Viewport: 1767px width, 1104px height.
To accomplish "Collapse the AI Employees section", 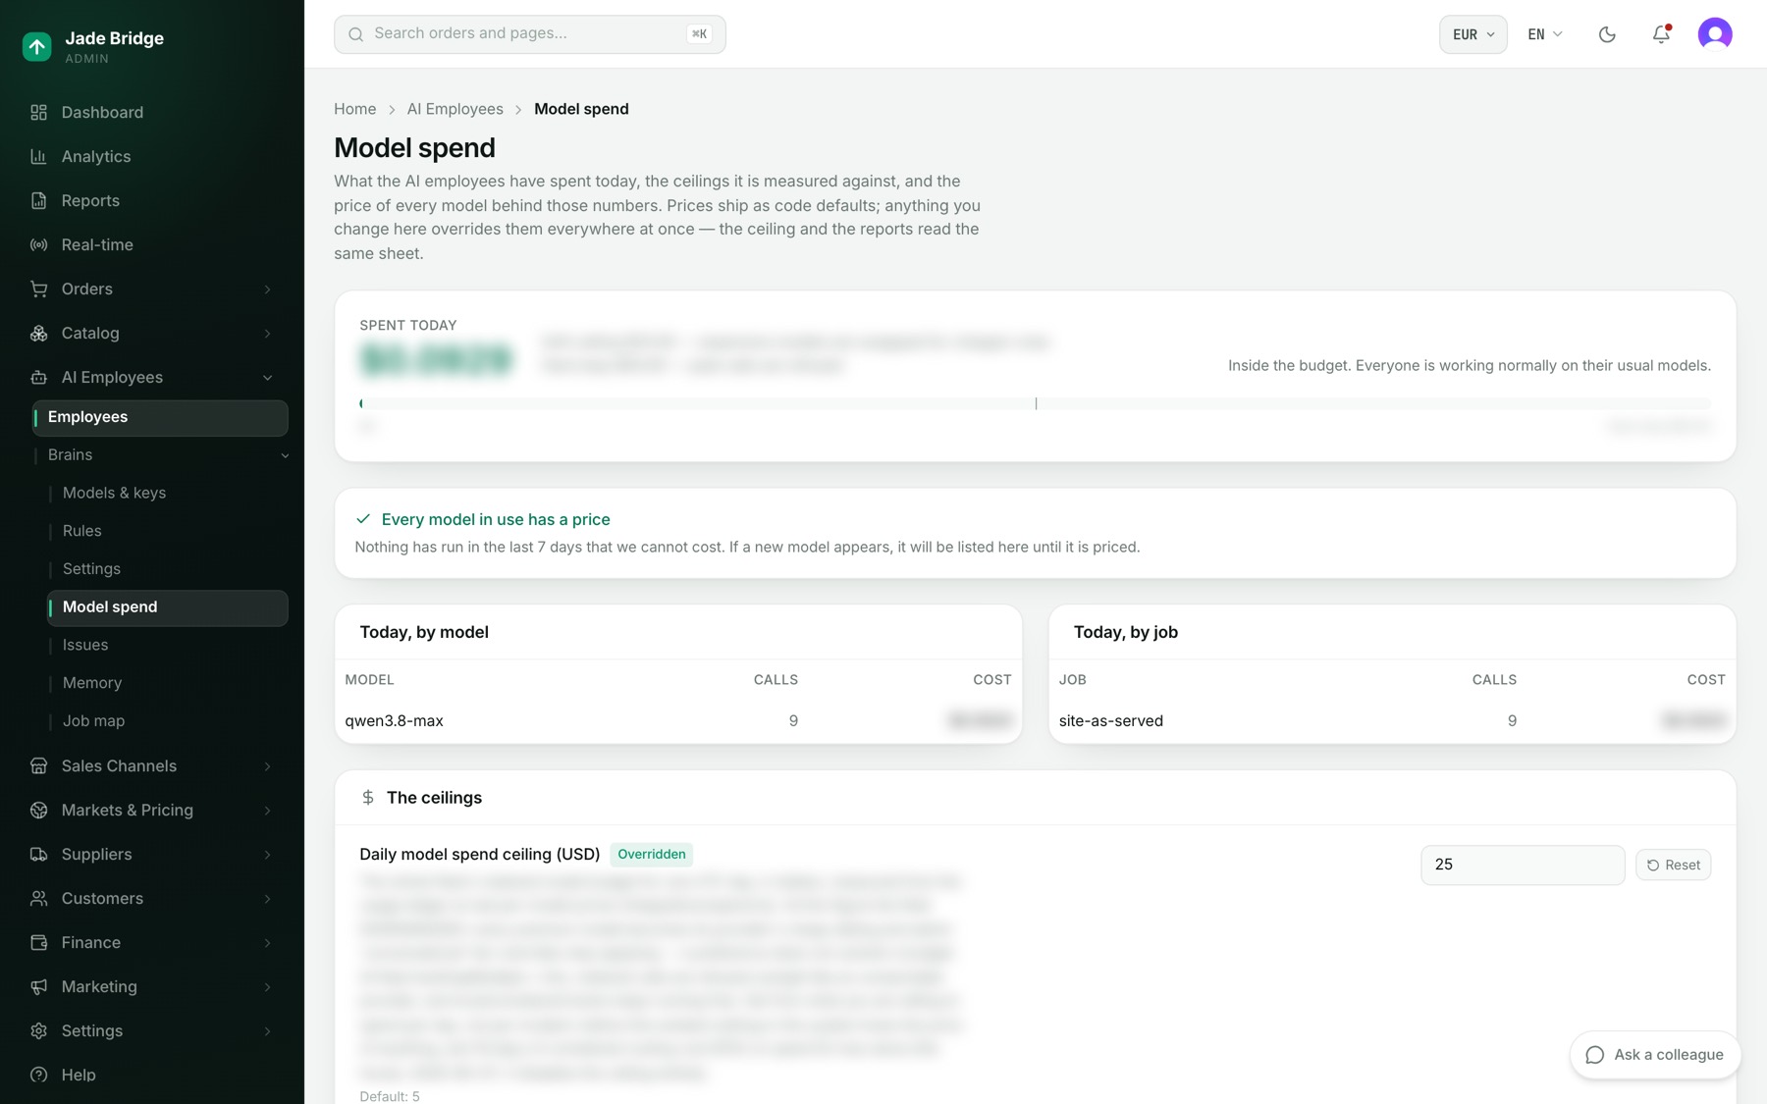I will point(267,378).
